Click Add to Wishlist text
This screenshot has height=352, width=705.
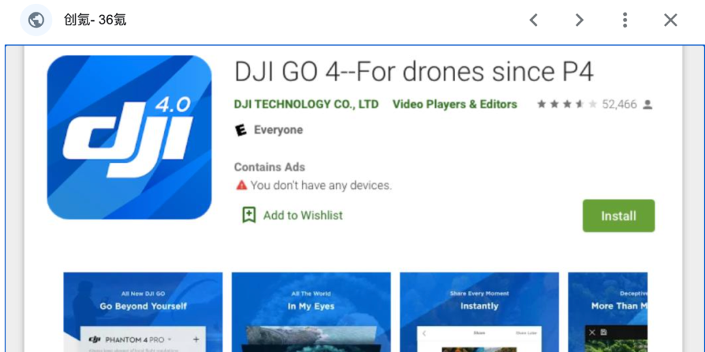point(303,216)
